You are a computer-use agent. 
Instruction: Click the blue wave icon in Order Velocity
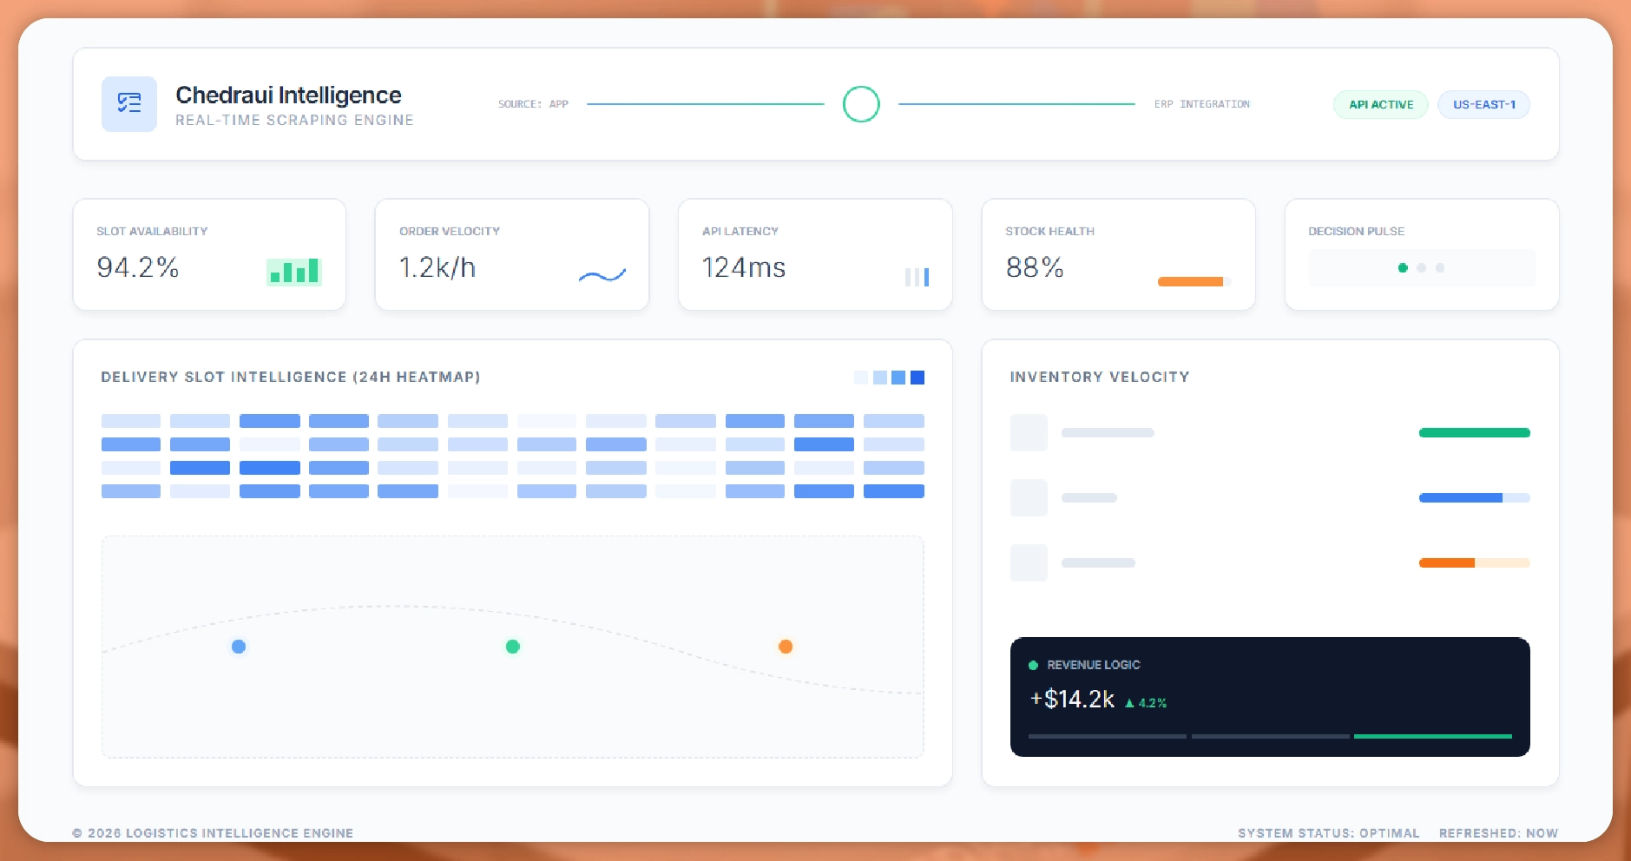point(602,276)
